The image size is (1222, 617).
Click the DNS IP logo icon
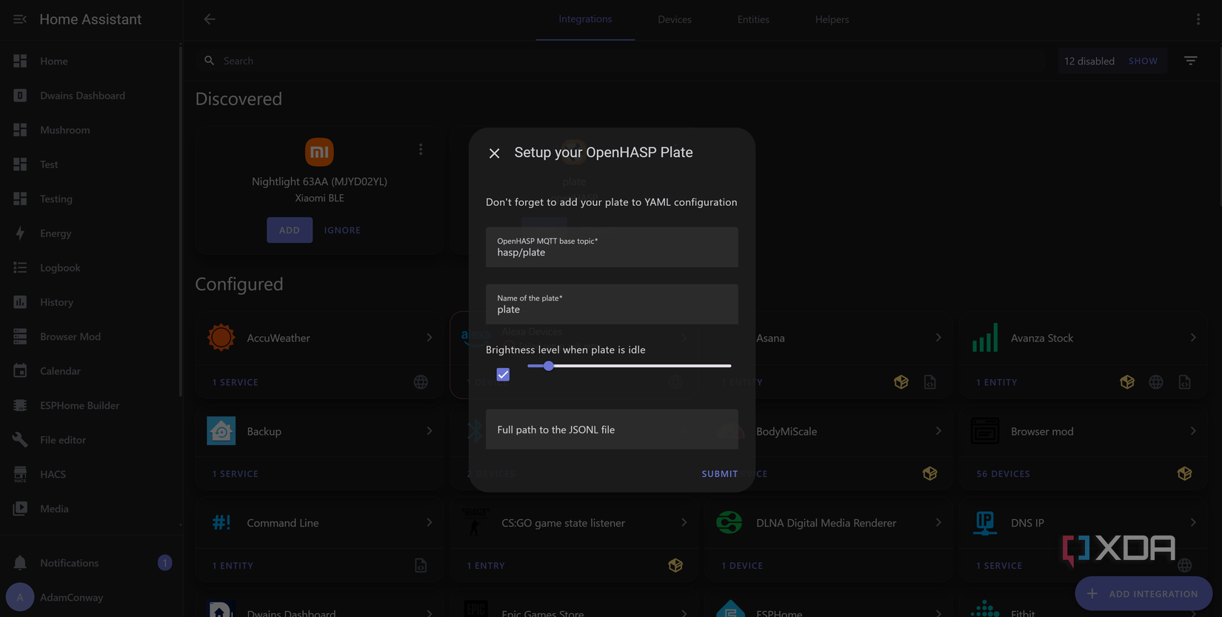pos(985,522)
